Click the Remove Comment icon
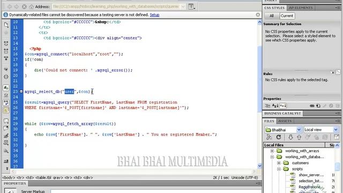The image size is (343, 193). [6, 128]
